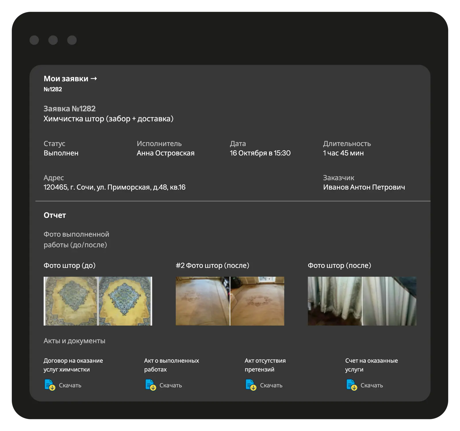View the rightmost Фото штор (после) curtain photo

click(x=362, y=301)
